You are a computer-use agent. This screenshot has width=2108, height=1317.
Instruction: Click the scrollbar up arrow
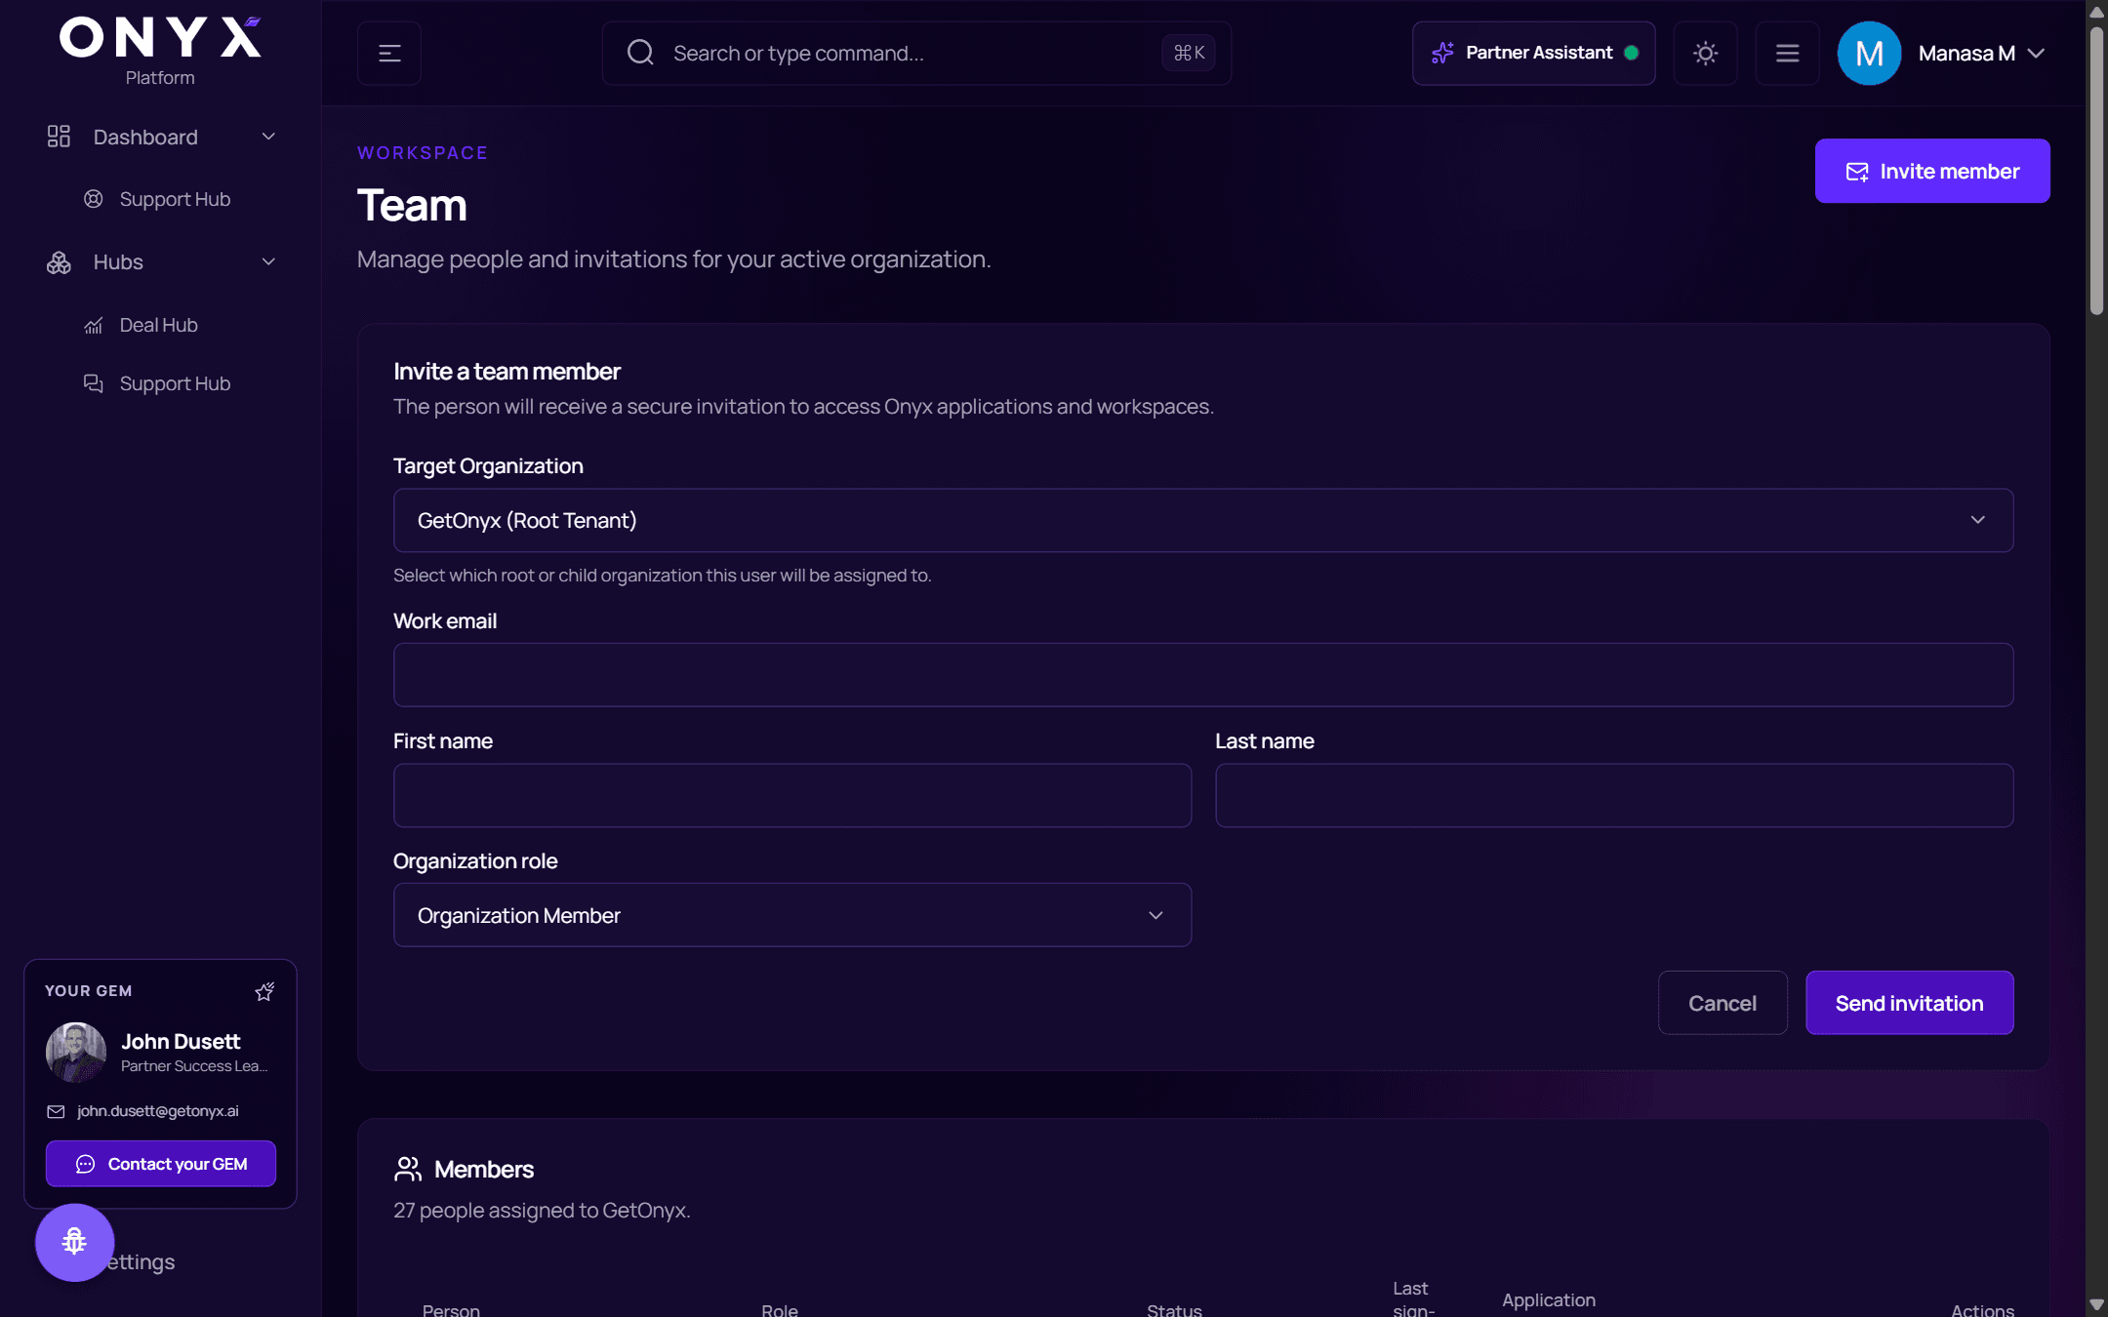[x=2096, y=13]
